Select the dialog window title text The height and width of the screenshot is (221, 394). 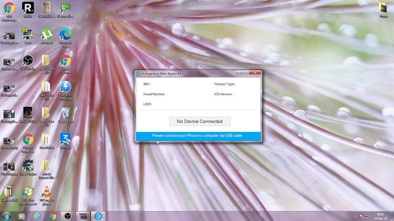pyautogui.click(x=163, y=74)
